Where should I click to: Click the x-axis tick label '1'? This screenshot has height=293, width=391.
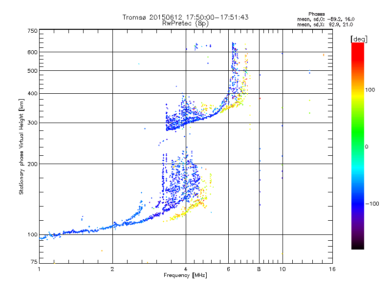pyautogui.click(x=39, y=269)
